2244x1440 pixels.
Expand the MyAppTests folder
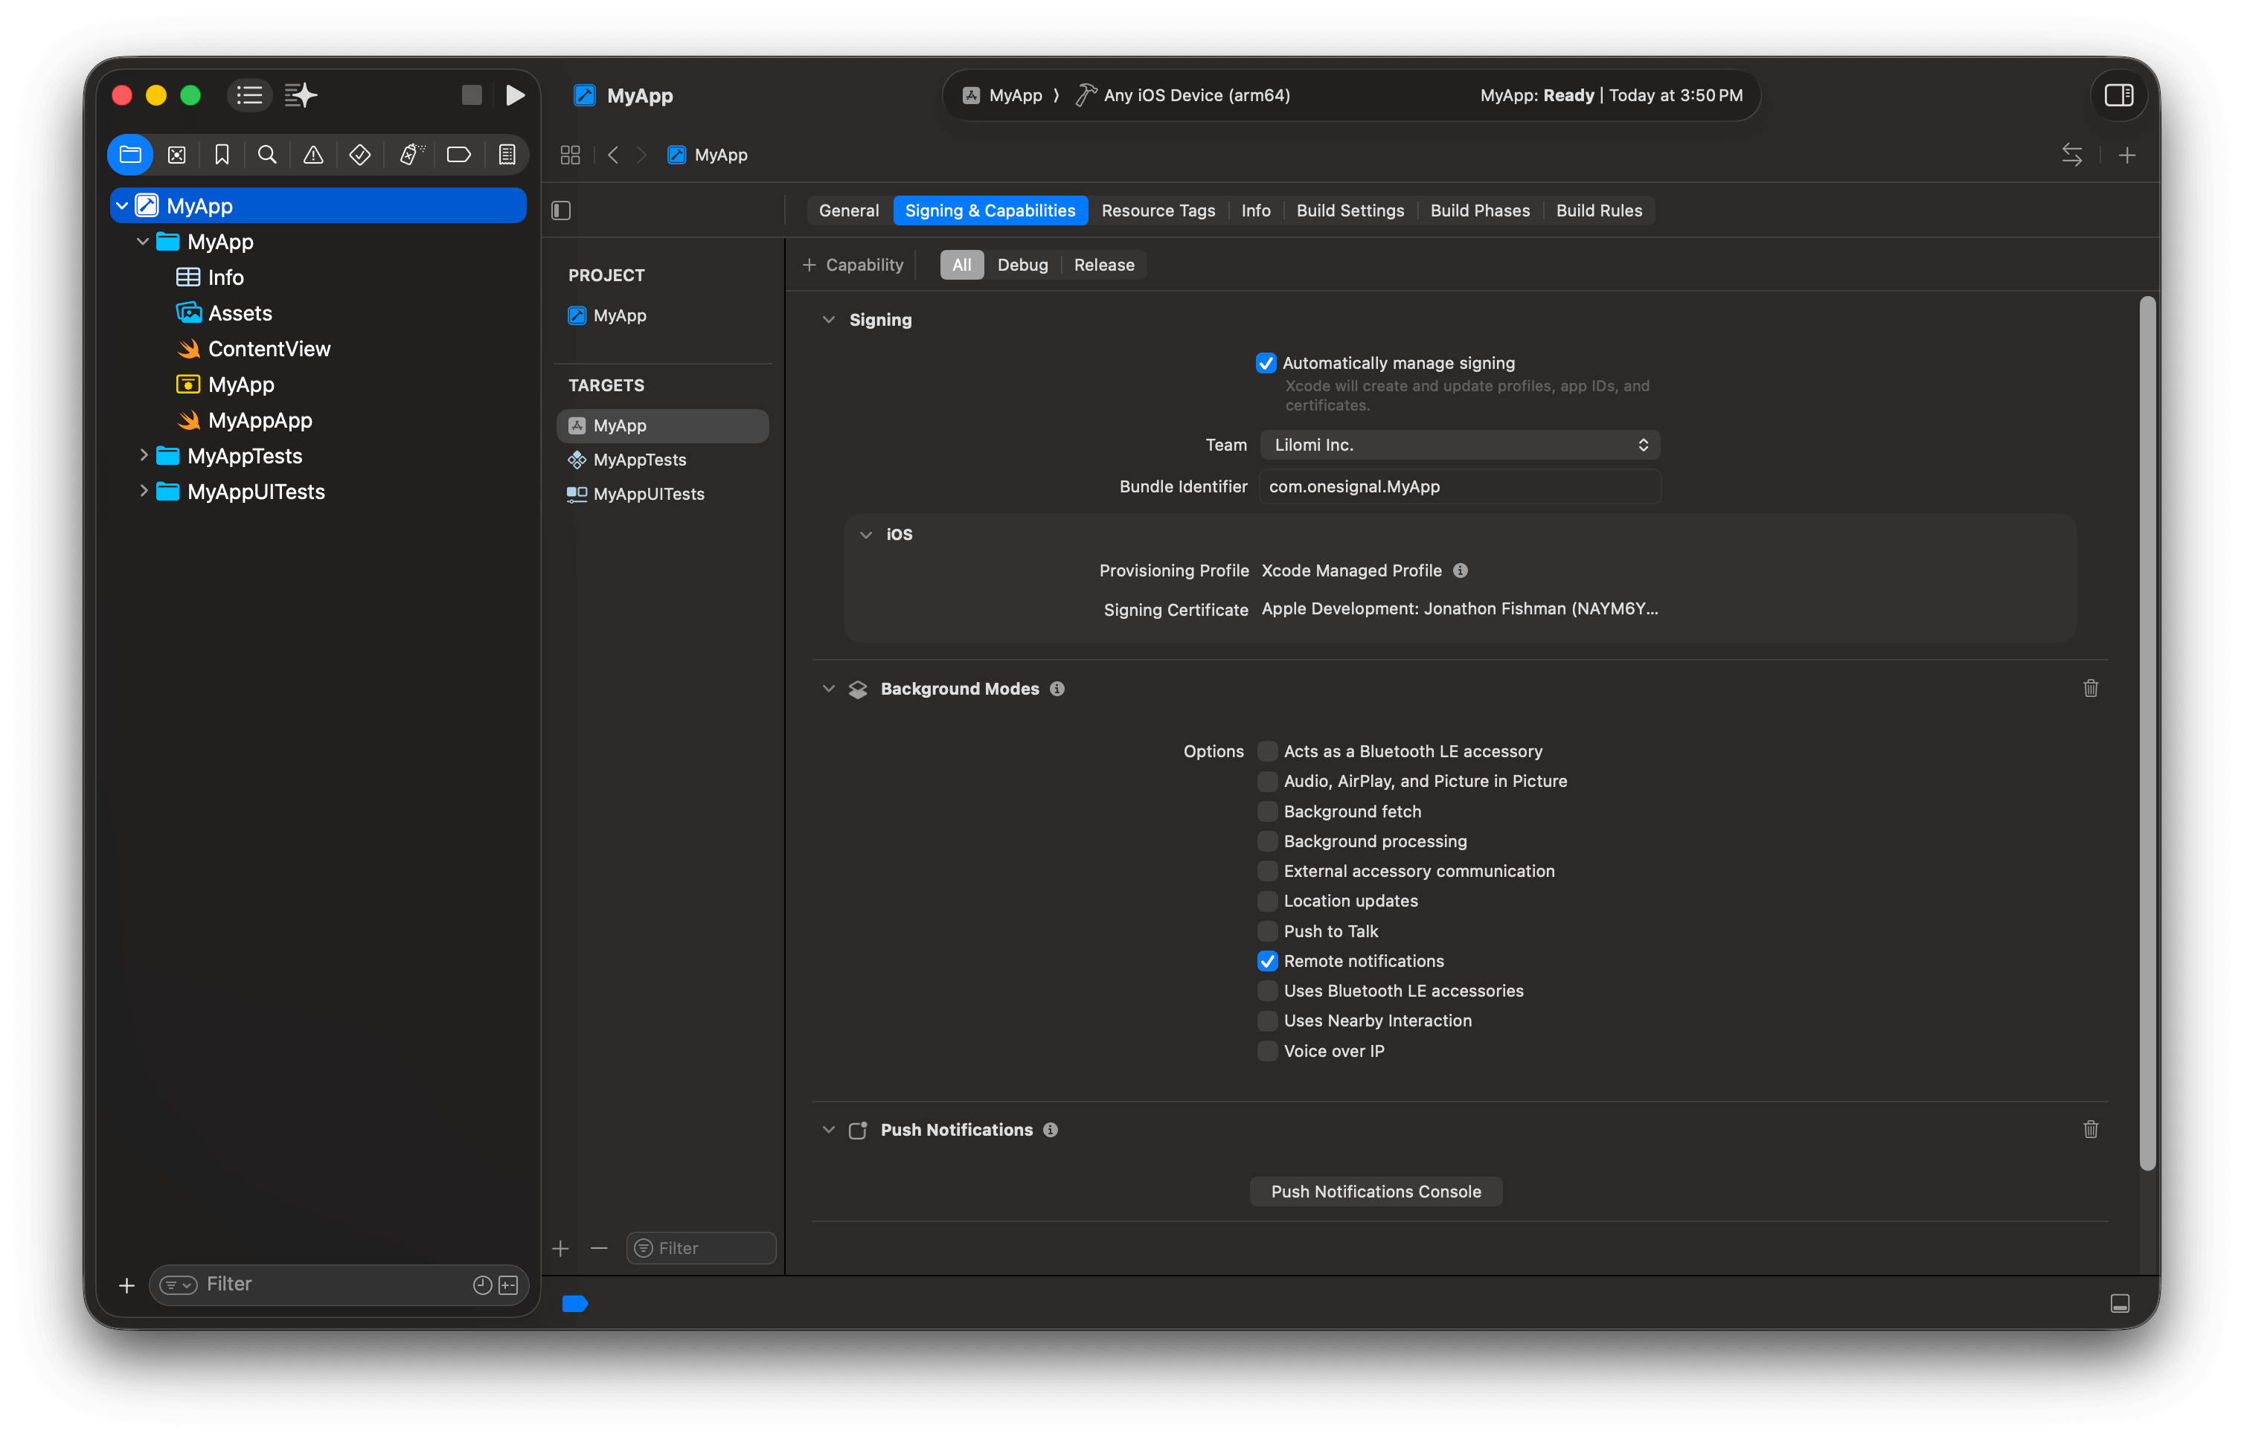pyautogui.click(x=143, y=455)
